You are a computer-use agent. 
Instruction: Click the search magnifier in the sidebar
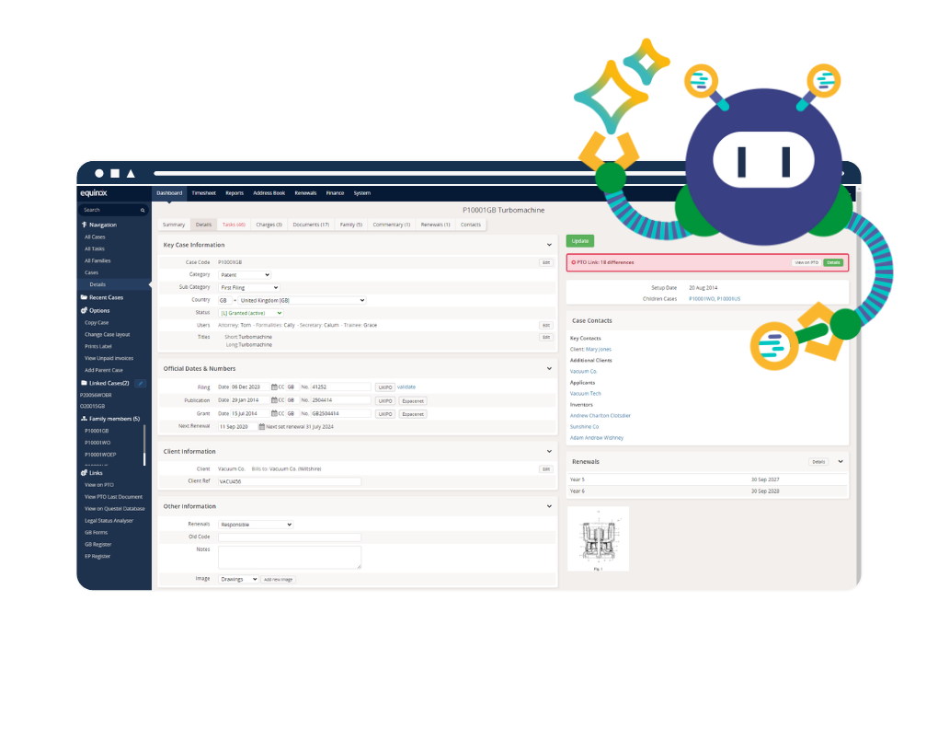click(143, 210)
